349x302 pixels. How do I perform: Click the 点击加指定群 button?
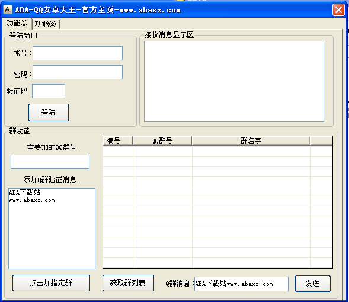[51, 283]
